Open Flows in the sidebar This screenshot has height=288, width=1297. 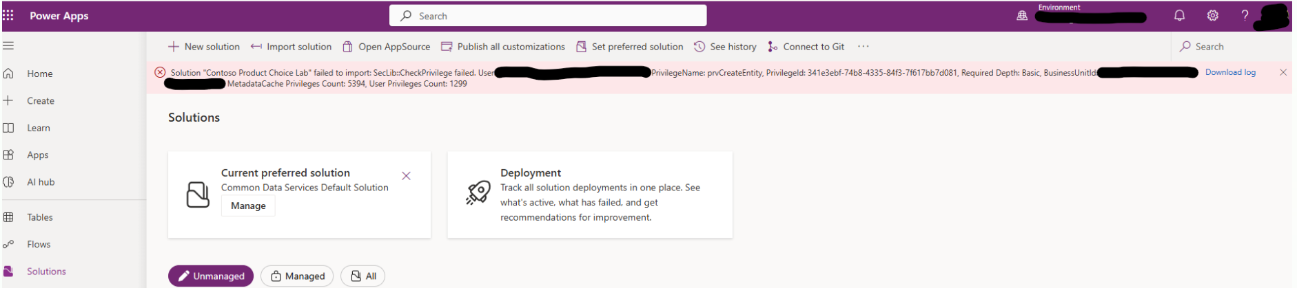[x=38, y=244]
